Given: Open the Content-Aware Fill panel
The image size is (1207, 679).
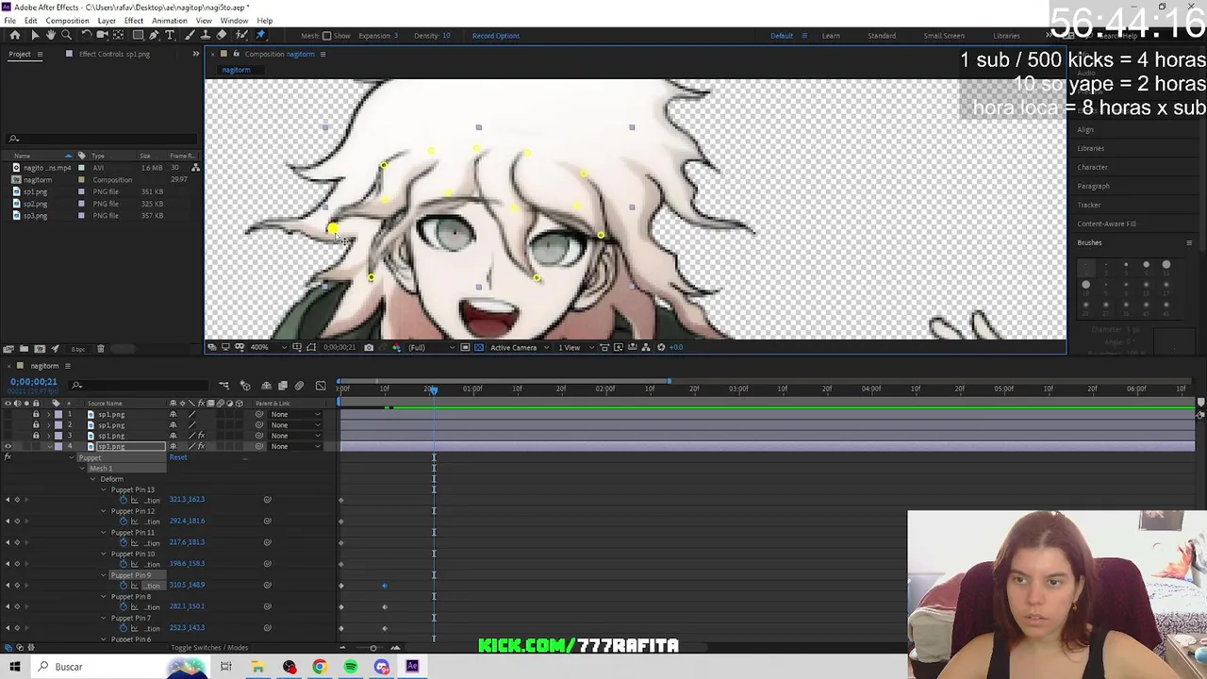Looking at the screenshot, I should [1107, 224].
